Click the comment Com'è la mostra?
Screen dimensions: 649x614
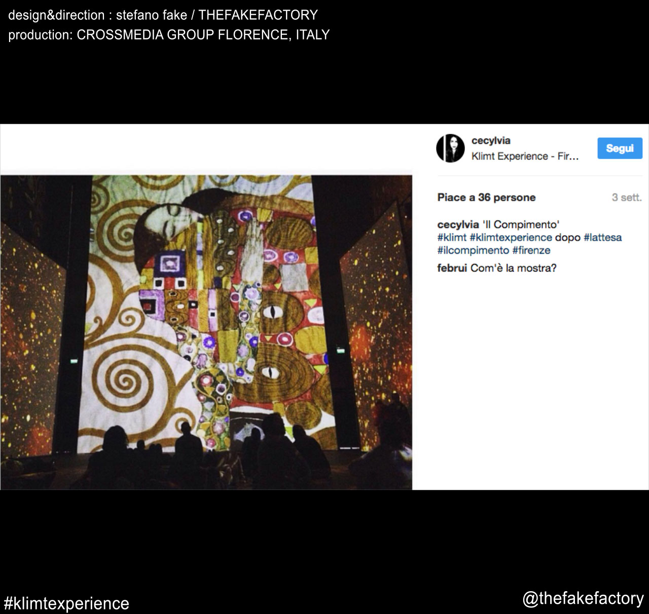513,268
